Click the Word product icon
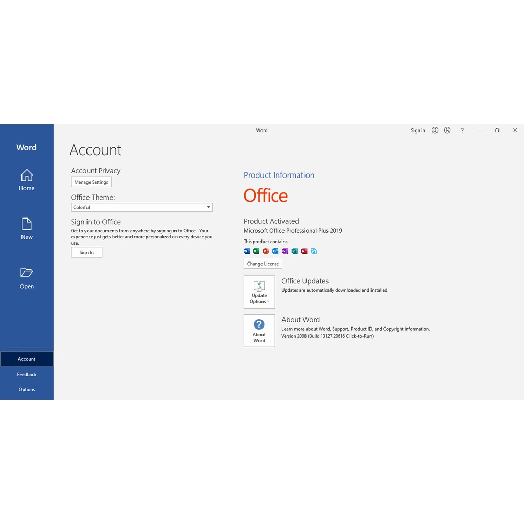This screenshot has height=524, width=524. [x=247, y=251]
